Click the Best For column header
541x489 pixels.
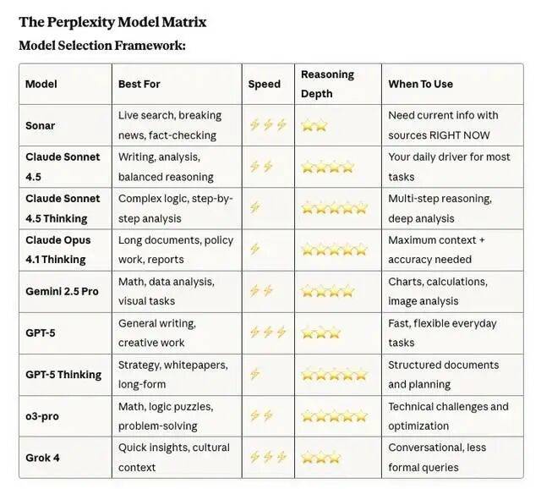(139, 84)
